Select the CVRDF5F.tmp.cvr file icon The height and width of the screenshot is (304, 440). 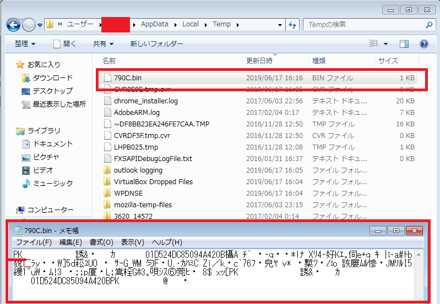107,135
